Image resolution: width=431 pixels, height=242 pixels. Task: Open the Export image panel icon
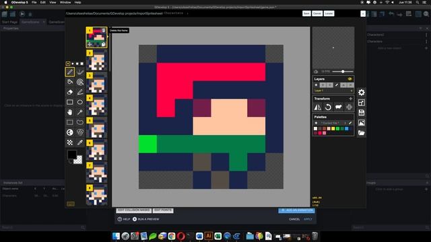[x=362, y=123]
